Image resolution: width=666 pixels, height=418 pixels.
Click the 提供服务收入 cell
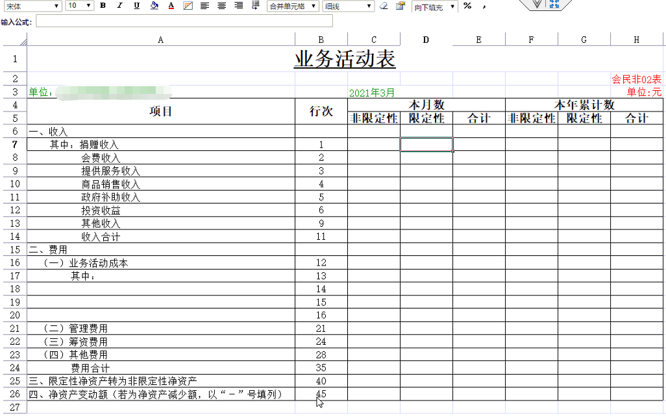click(160, 171)
